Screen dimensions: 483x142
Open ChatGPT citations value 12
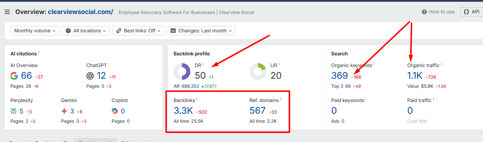[101, 76]
